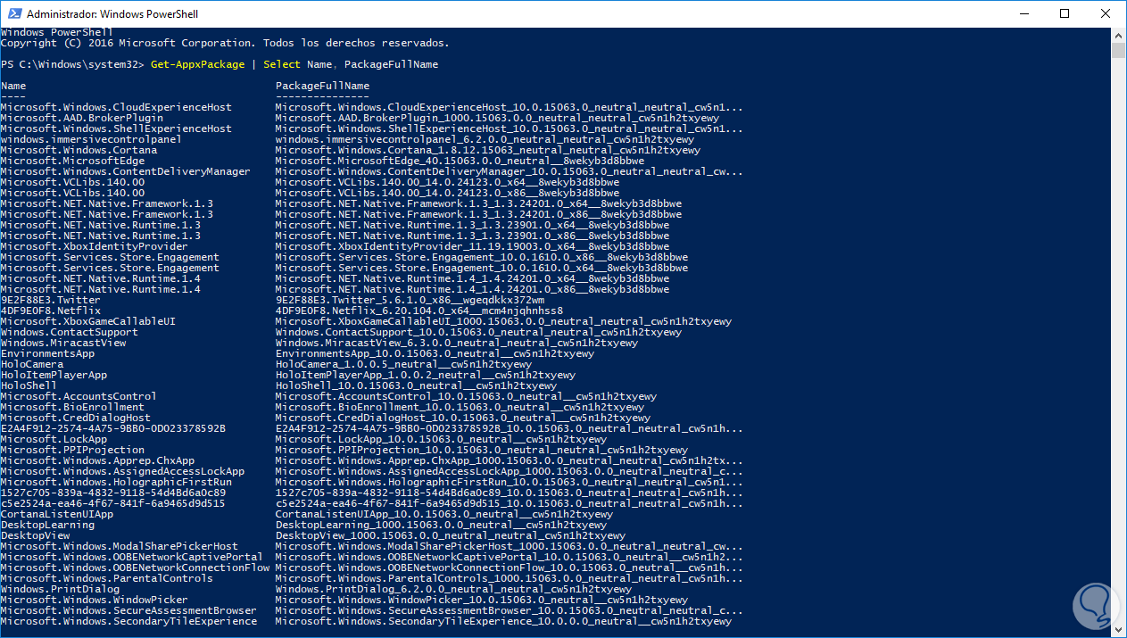Click the Microsoft.Windows.Apprep.ChxApp name entry

(97, 460)
